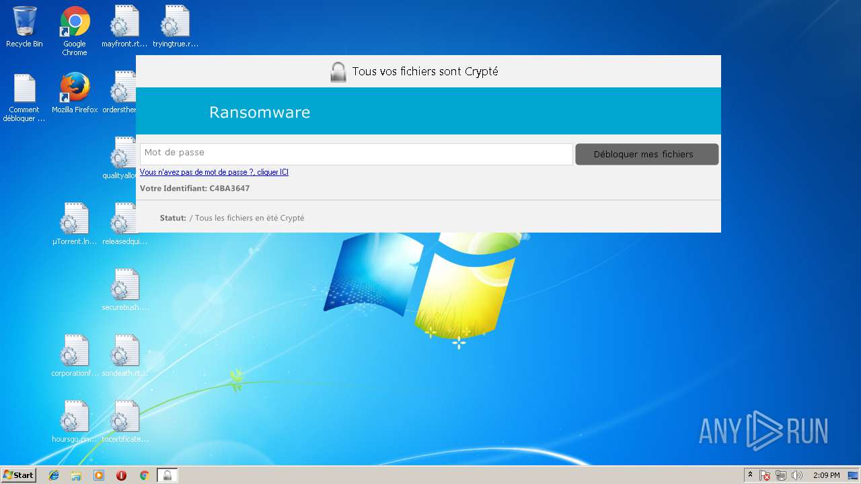Open the network status tray icon
Screen dimensions: 861x484
[x=781, y=475]
